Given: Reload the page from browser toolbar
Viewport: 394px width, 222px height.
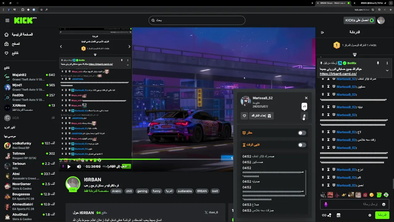Looking at the screenshot, I should 379,10.
